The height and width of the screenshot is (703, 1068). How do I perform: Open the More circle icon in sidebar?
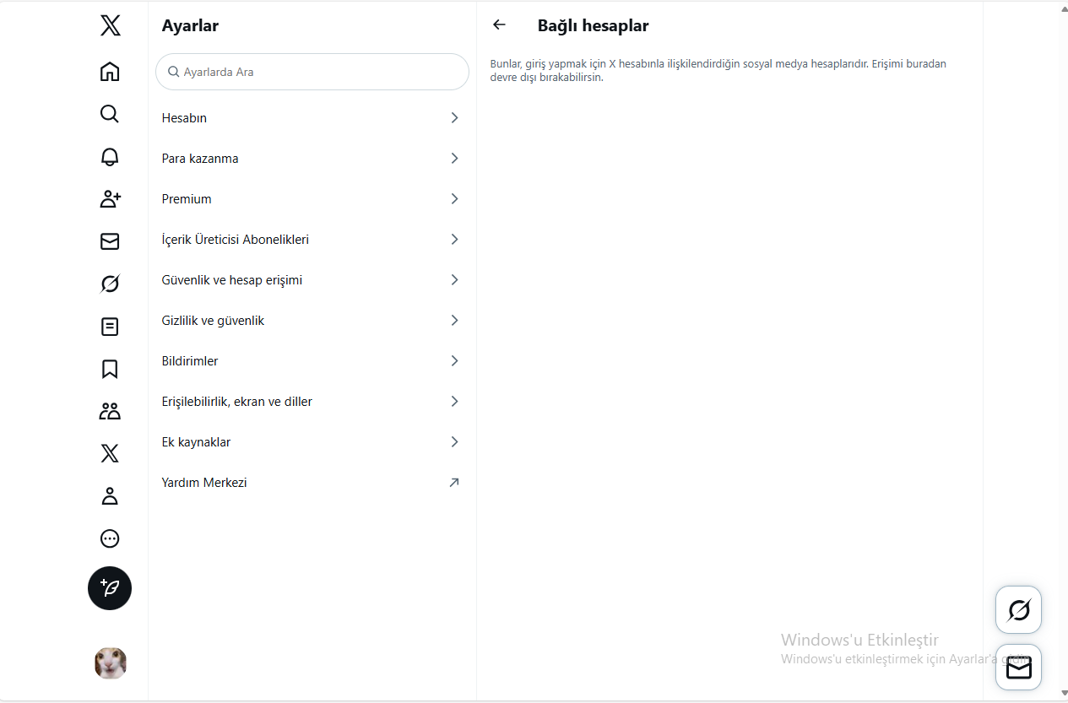coord(110,538)
